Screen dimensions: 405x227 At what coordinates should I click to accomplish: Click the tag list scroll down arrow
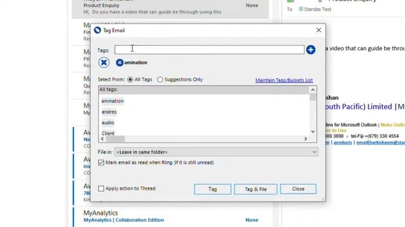pyautogui.click(x=313, y=132)
